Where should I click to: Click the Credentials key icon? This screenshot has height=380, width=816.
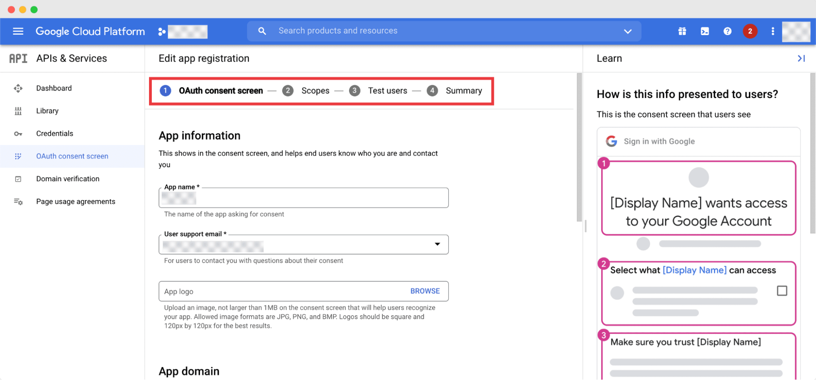[18, 134]
